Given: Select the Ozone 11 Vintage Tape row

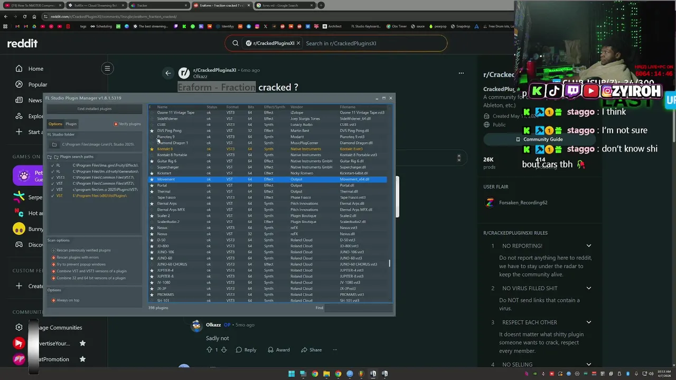Looking at the screenshot, I should 268,112.
